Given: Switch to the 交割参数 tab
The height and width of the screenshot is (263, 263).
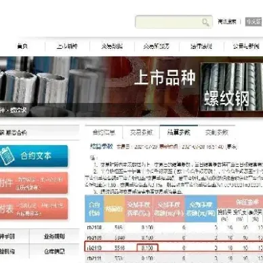Looking at the screenshot, I should click(x=217, y=132).
